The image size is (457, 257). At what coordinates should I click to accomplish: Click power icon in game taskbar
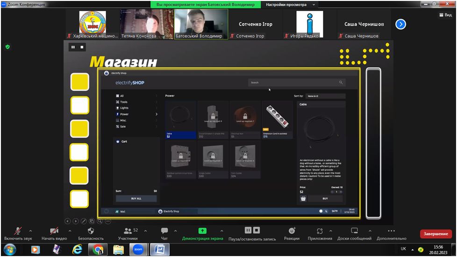click(x=107, y=211)
